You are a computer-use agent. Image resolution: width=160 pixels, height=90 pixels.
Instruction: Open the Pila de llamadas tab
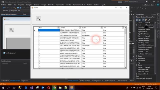(x=73, y=81)
